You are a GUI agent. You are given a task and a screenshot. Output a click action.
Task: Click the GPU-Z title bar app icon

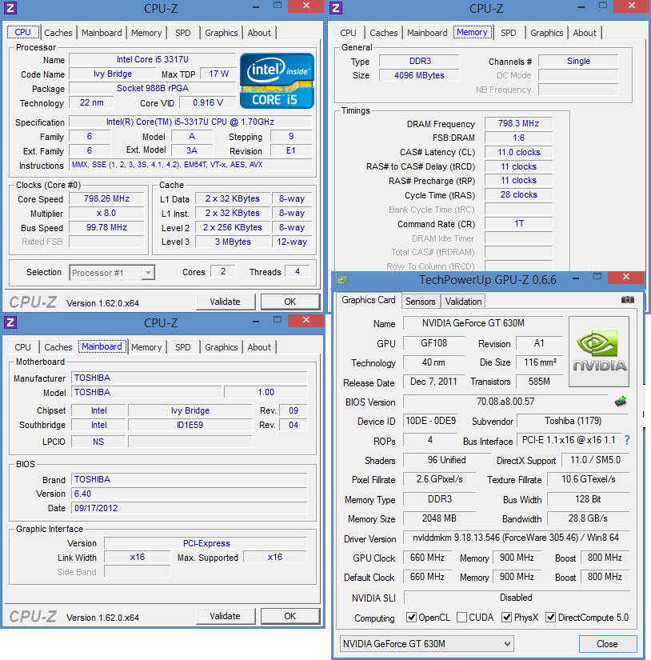point(341,279)
